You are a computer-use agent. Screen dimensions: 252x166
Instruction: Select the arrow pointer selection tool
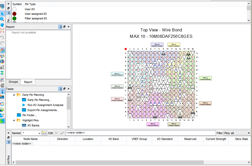point(2,14)
